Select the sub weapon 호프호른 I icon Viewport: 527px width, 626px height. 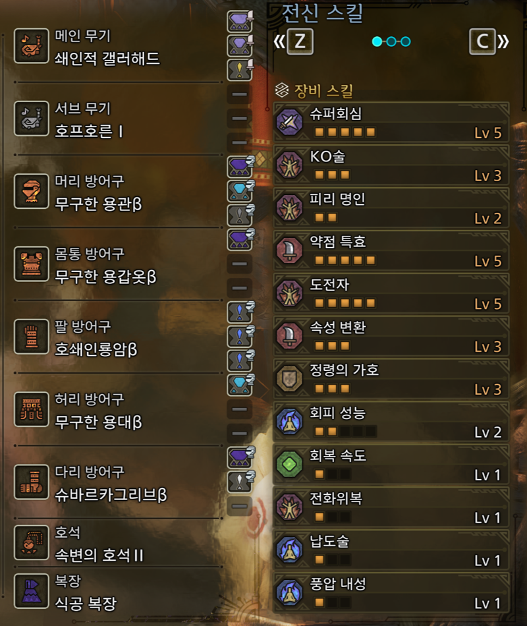click(32, 119)
